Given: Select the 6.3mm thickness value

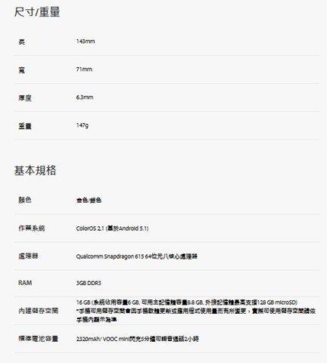Looking at the screenshot, I should click(x=85, y=98).
